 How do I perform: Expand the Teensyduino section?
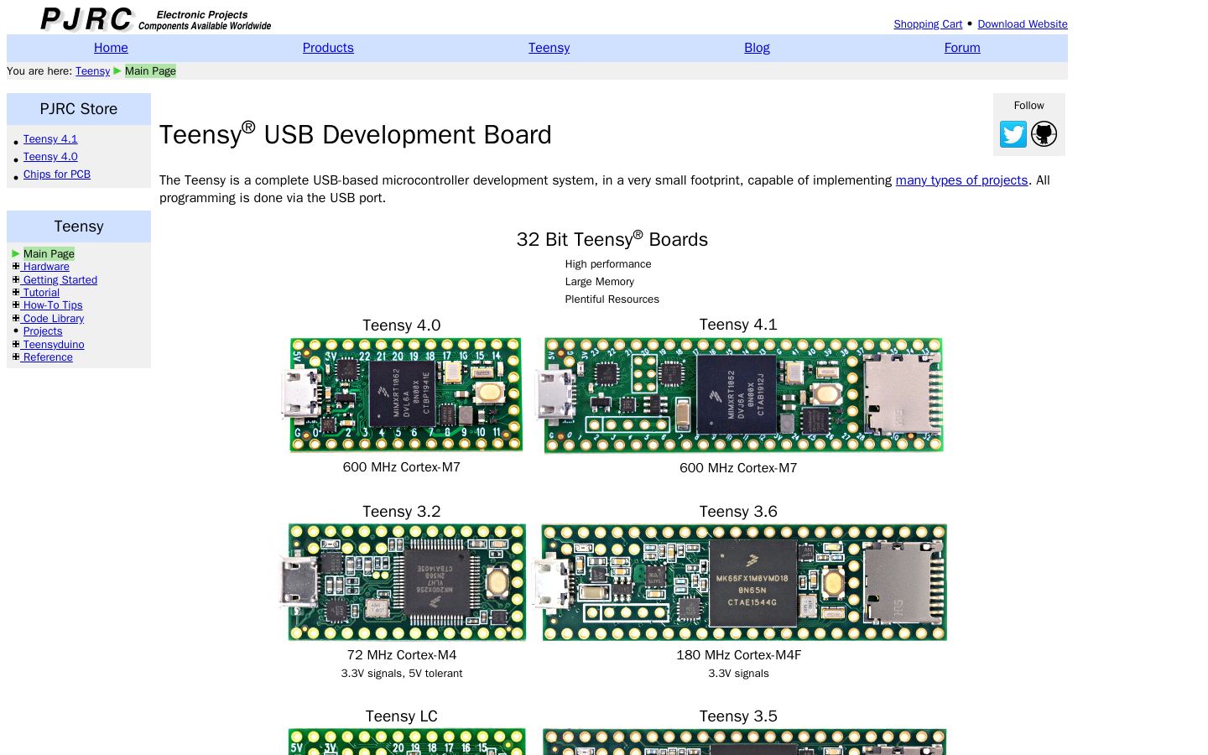[16, 344]
